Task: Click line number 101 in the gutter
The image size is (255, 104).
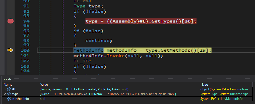Action: [25, 56]
